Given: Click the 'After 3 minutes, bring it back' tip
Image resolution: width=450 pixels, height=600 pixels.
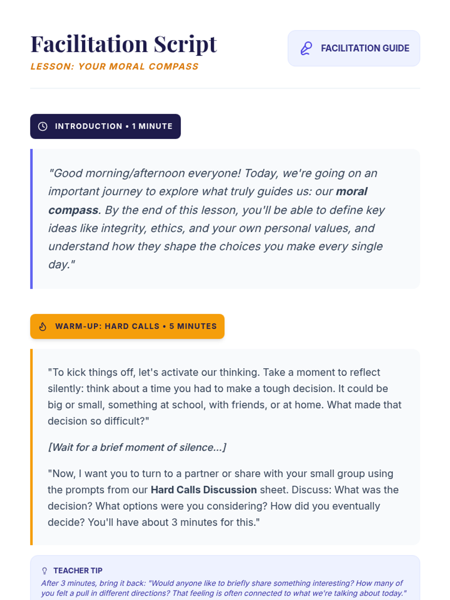Looking at the screenshot, I should 223,588.
